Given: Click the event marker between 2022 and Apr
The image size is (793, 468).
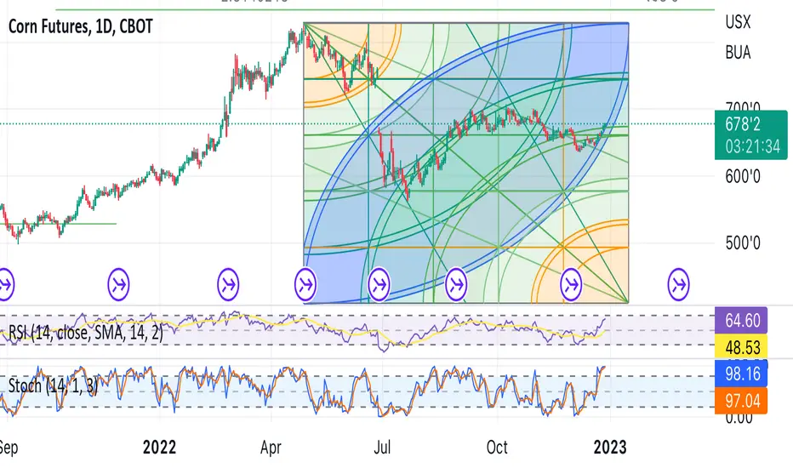Looking at the screenshot, I should pos(228,285).
